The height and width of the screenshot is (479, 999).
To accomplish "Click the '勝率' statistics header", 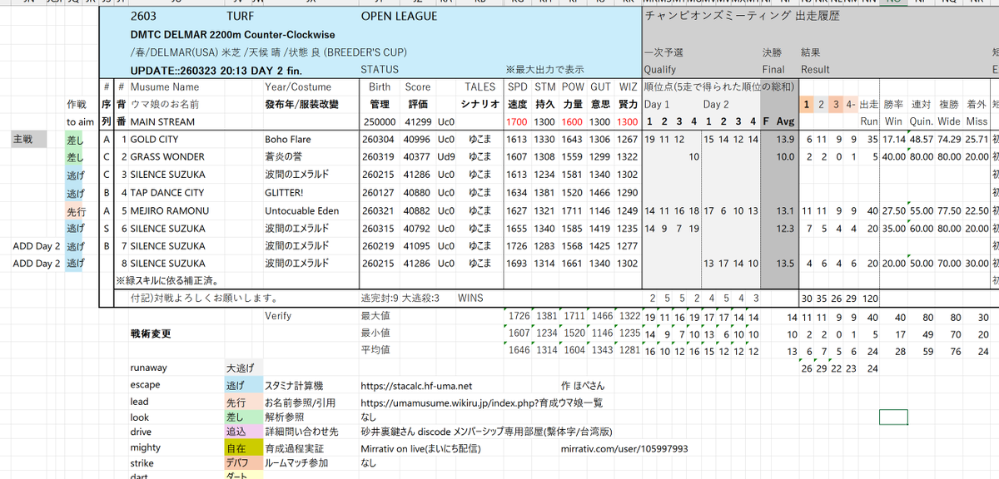I will tap(894, 105).
